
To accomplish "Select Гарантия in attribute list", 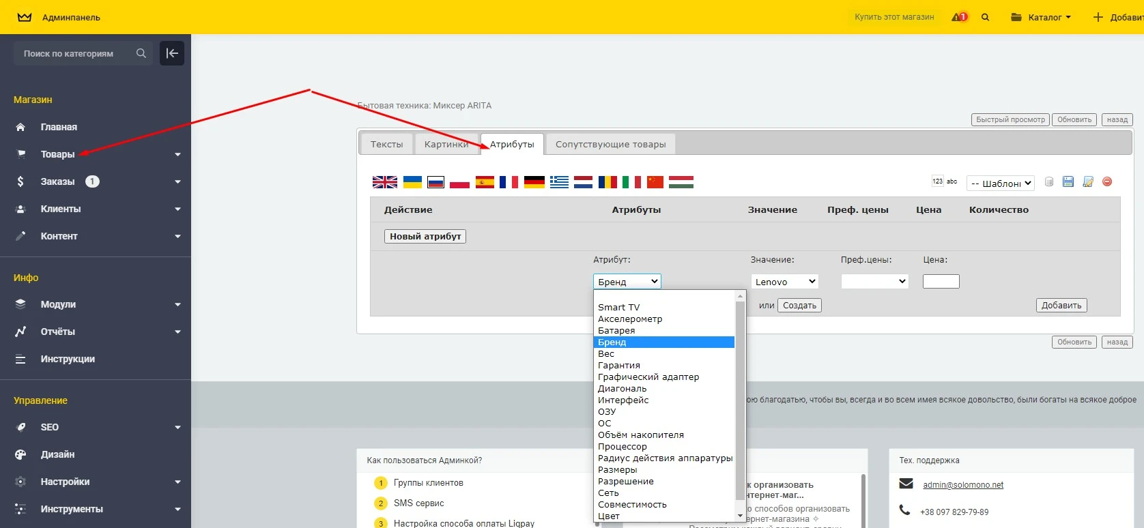I will tap(664, 365).
